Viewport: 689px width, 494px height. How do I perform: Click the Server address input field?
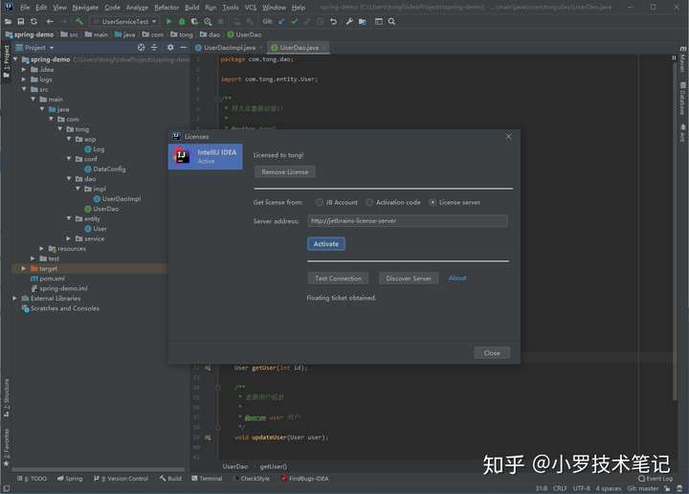point(408,220)
